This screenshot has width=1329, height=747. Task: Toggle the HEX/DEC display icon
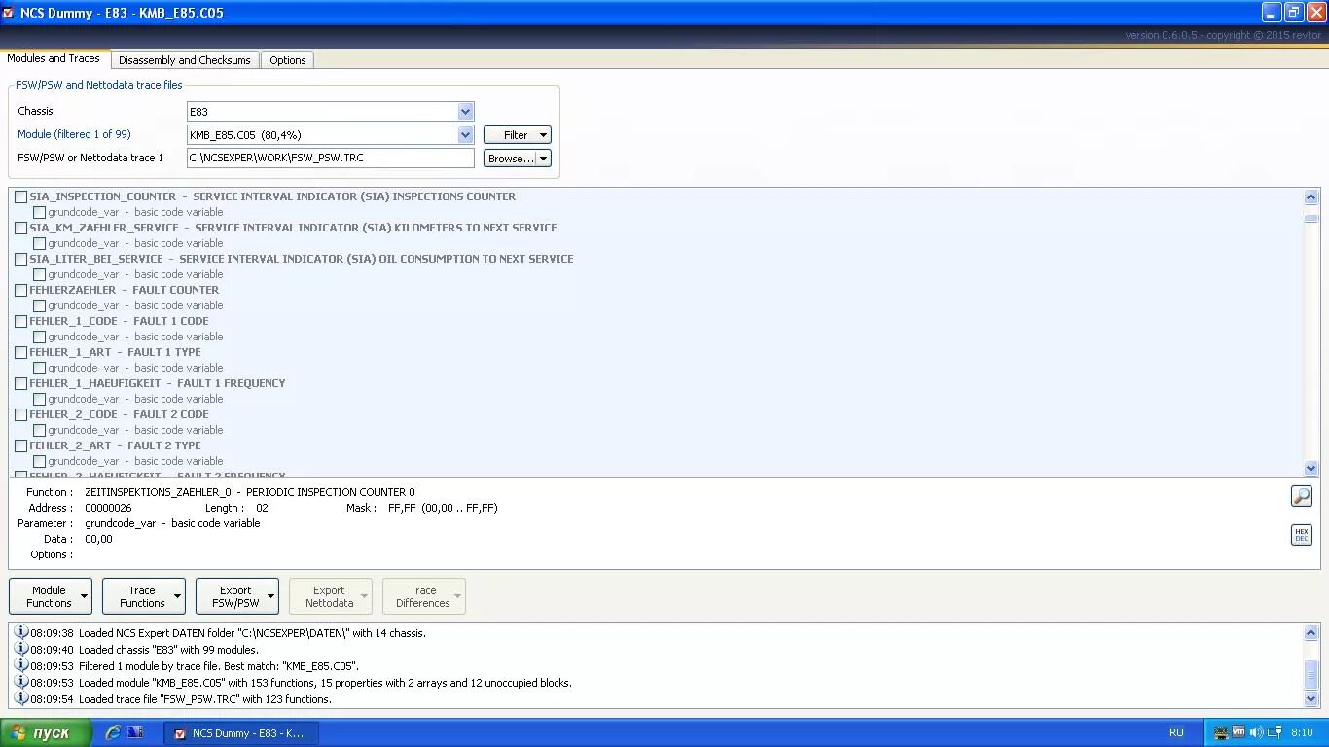pos(1301,535)
